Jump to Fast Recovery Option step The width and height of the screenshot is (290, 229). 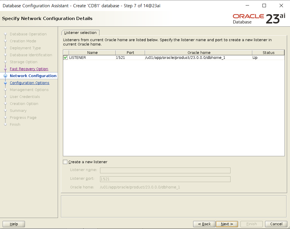coord(29,69)
